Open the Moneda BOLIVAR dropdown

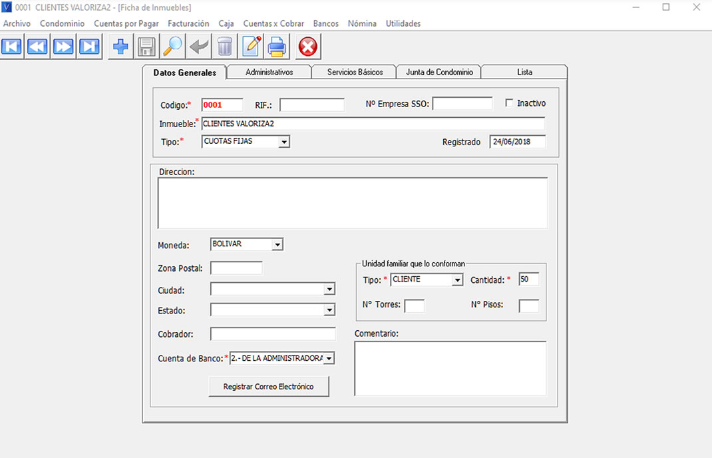[x=277, y=245]
